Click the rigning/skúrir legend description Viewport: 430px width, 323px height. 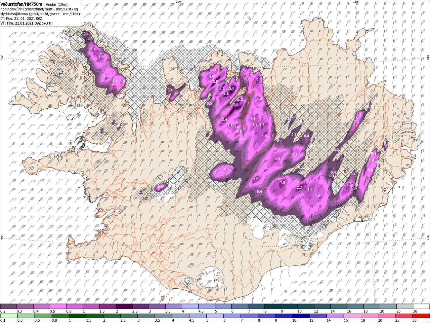39,9
